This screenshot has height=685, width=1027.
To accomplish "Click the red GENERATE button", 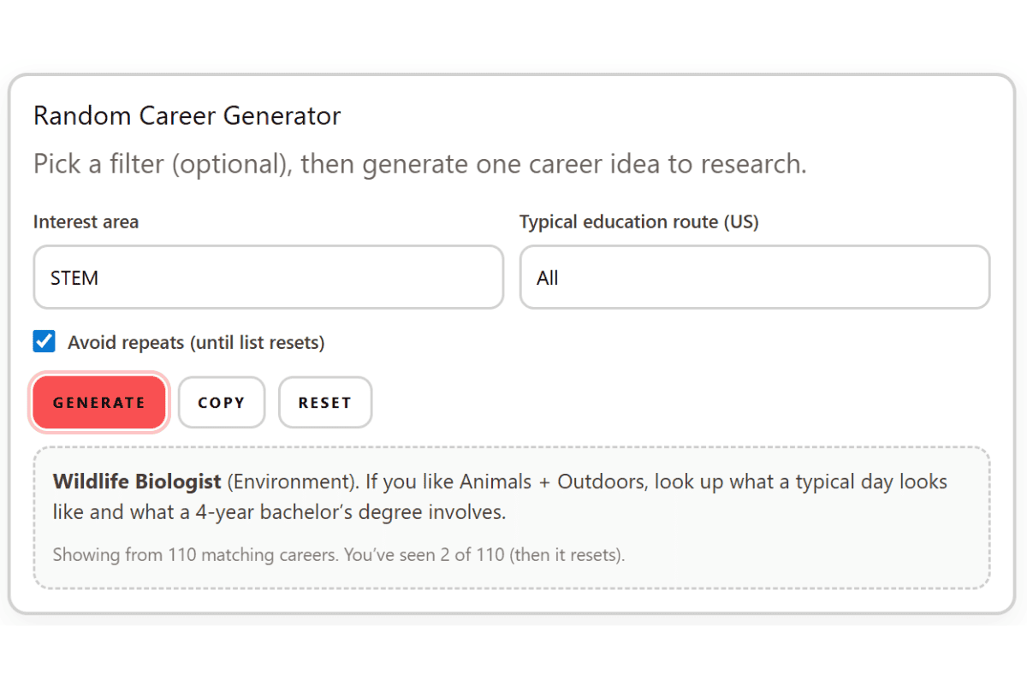I will coord(98,402).
